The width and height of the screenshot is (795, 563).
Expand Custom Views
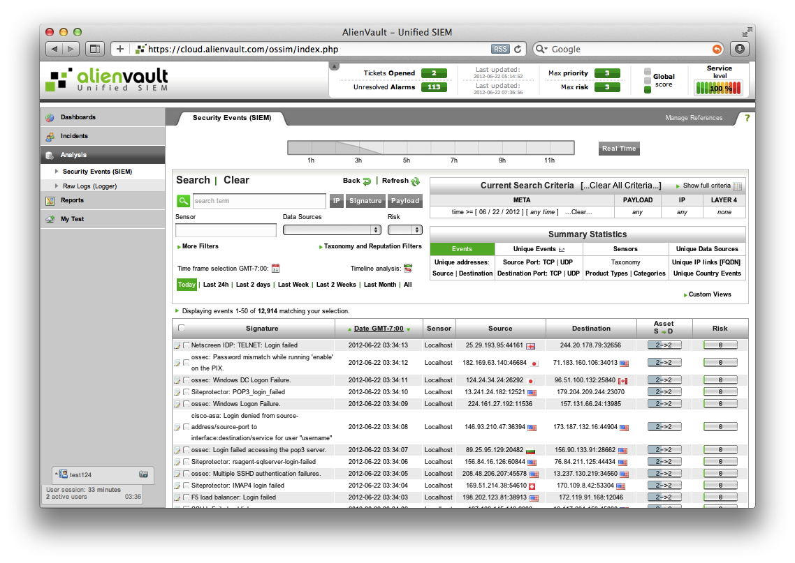[x=707, y=294]
